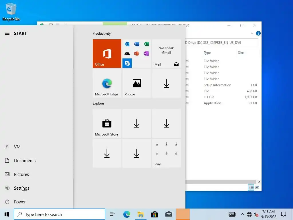293x220 pixels.
Task: Select the EFI File row
Action: click(x=222, y=97)
